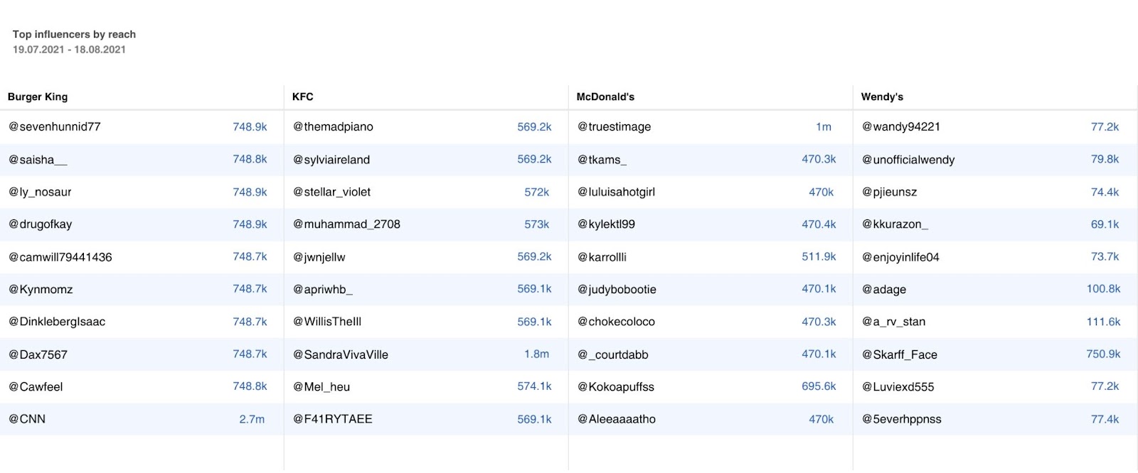Open @DinklebergIsaac entry
The width and height of the screenshot is (1138, 473).
click(x=57, y=322)
